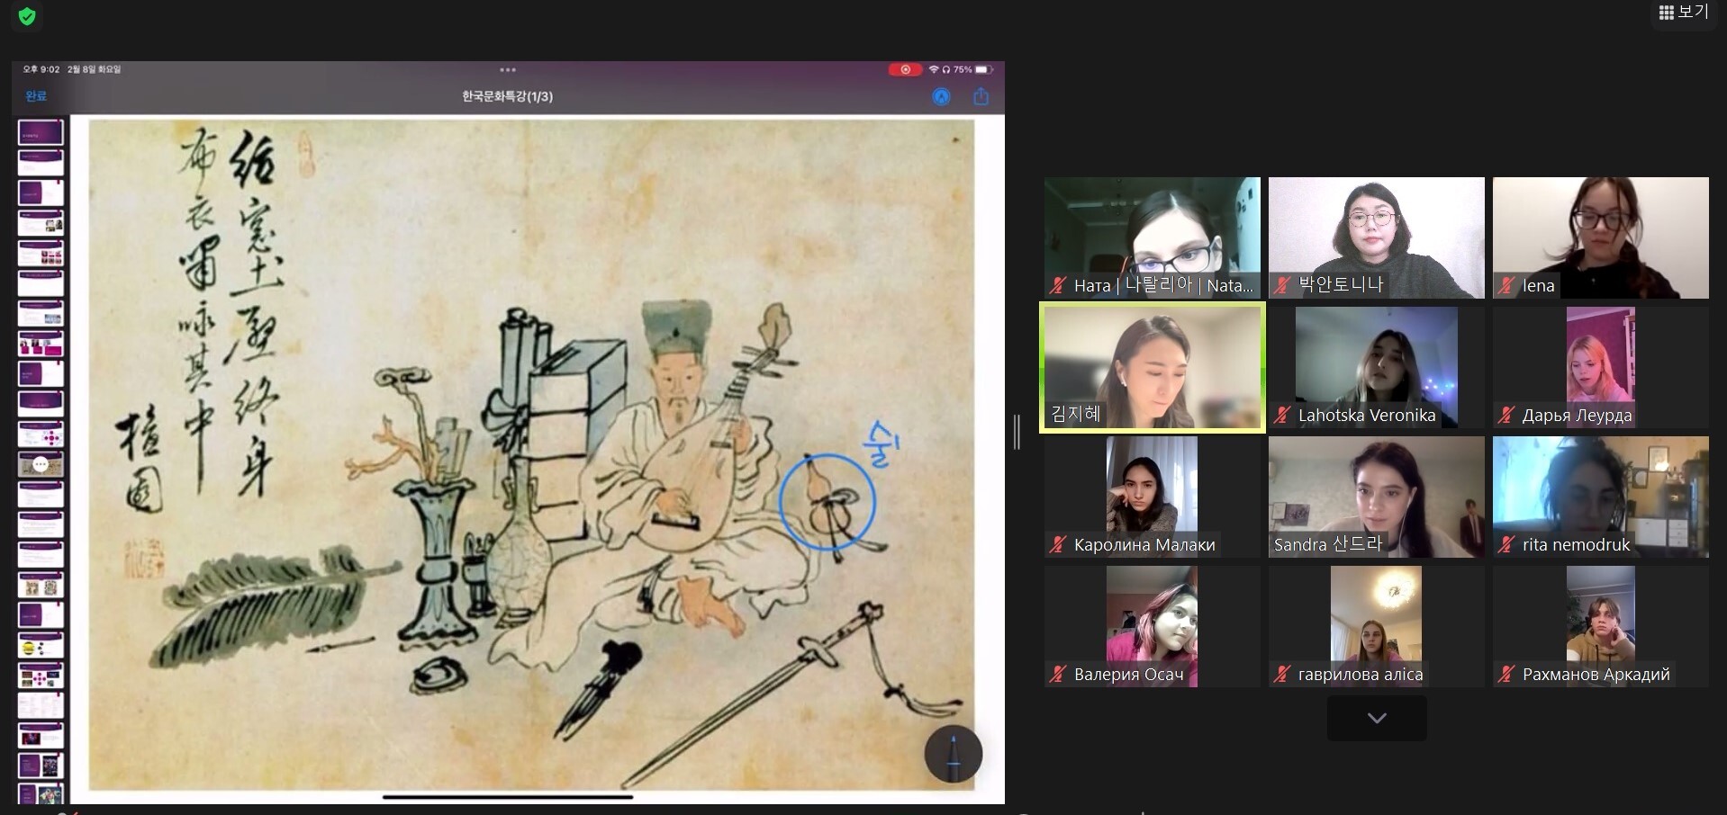Click the name label Валерия Осач
The image size is (1727, 815).
1129,675
